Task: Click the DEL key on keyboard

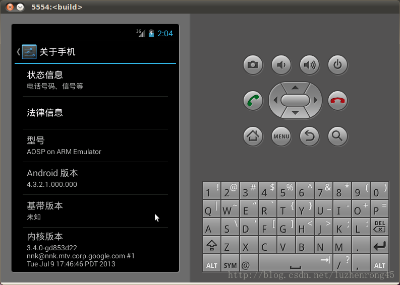Action: point(380,227)
